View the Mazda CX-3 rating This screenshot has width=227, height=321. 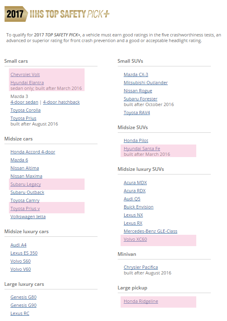point(136,74)
